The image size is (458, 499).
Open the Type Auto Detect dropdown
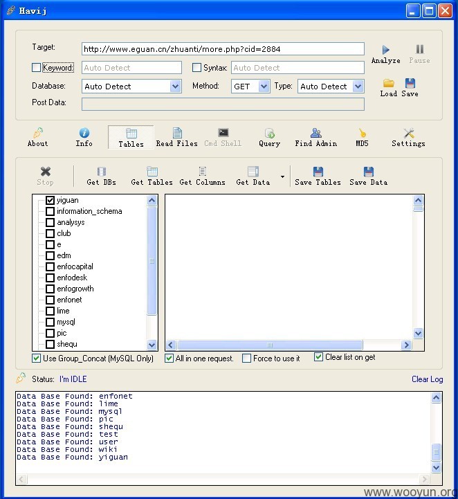pos(358,87)
